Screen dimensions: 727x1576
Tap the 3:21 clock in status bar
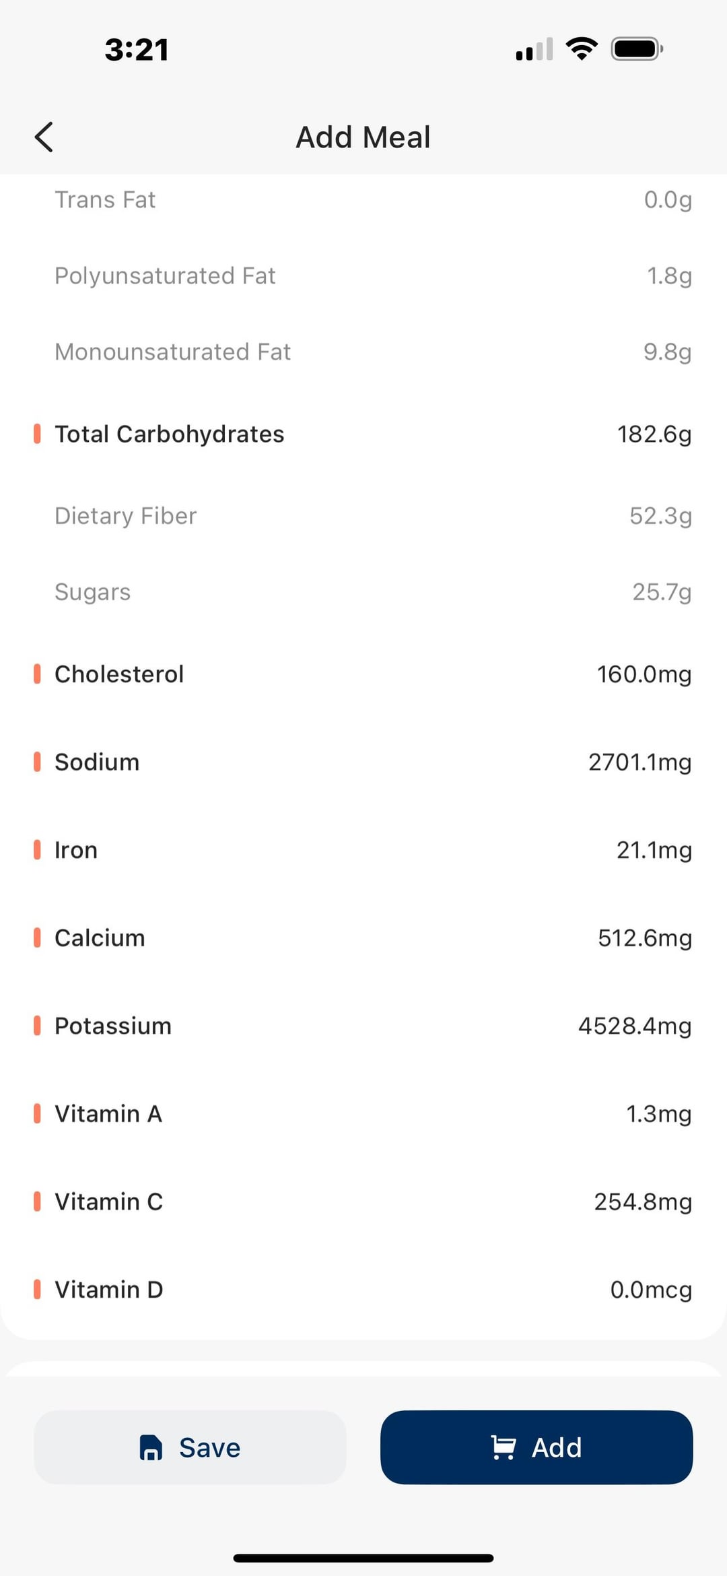(137, 50)
